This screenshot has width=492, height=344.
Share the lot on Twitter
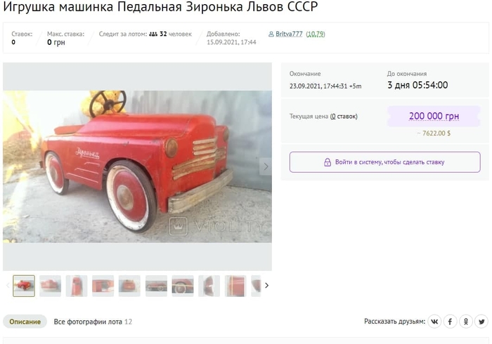tap(481, 322)
